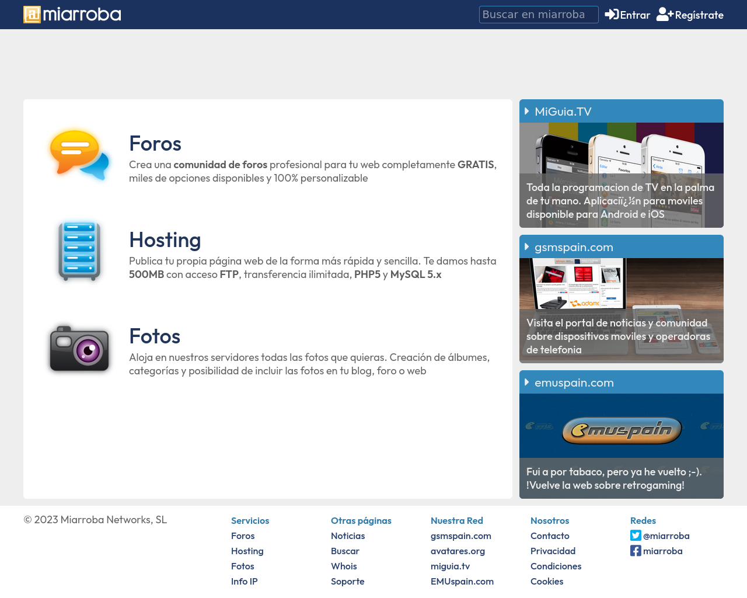Screen dimensions: 747x598
Task: Open the Buscar footer link
Action: (345, 551)
